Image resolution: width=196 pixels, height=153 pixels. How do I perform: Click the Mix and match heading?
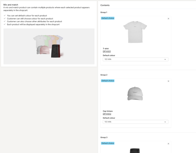click(x=11, y=5)
